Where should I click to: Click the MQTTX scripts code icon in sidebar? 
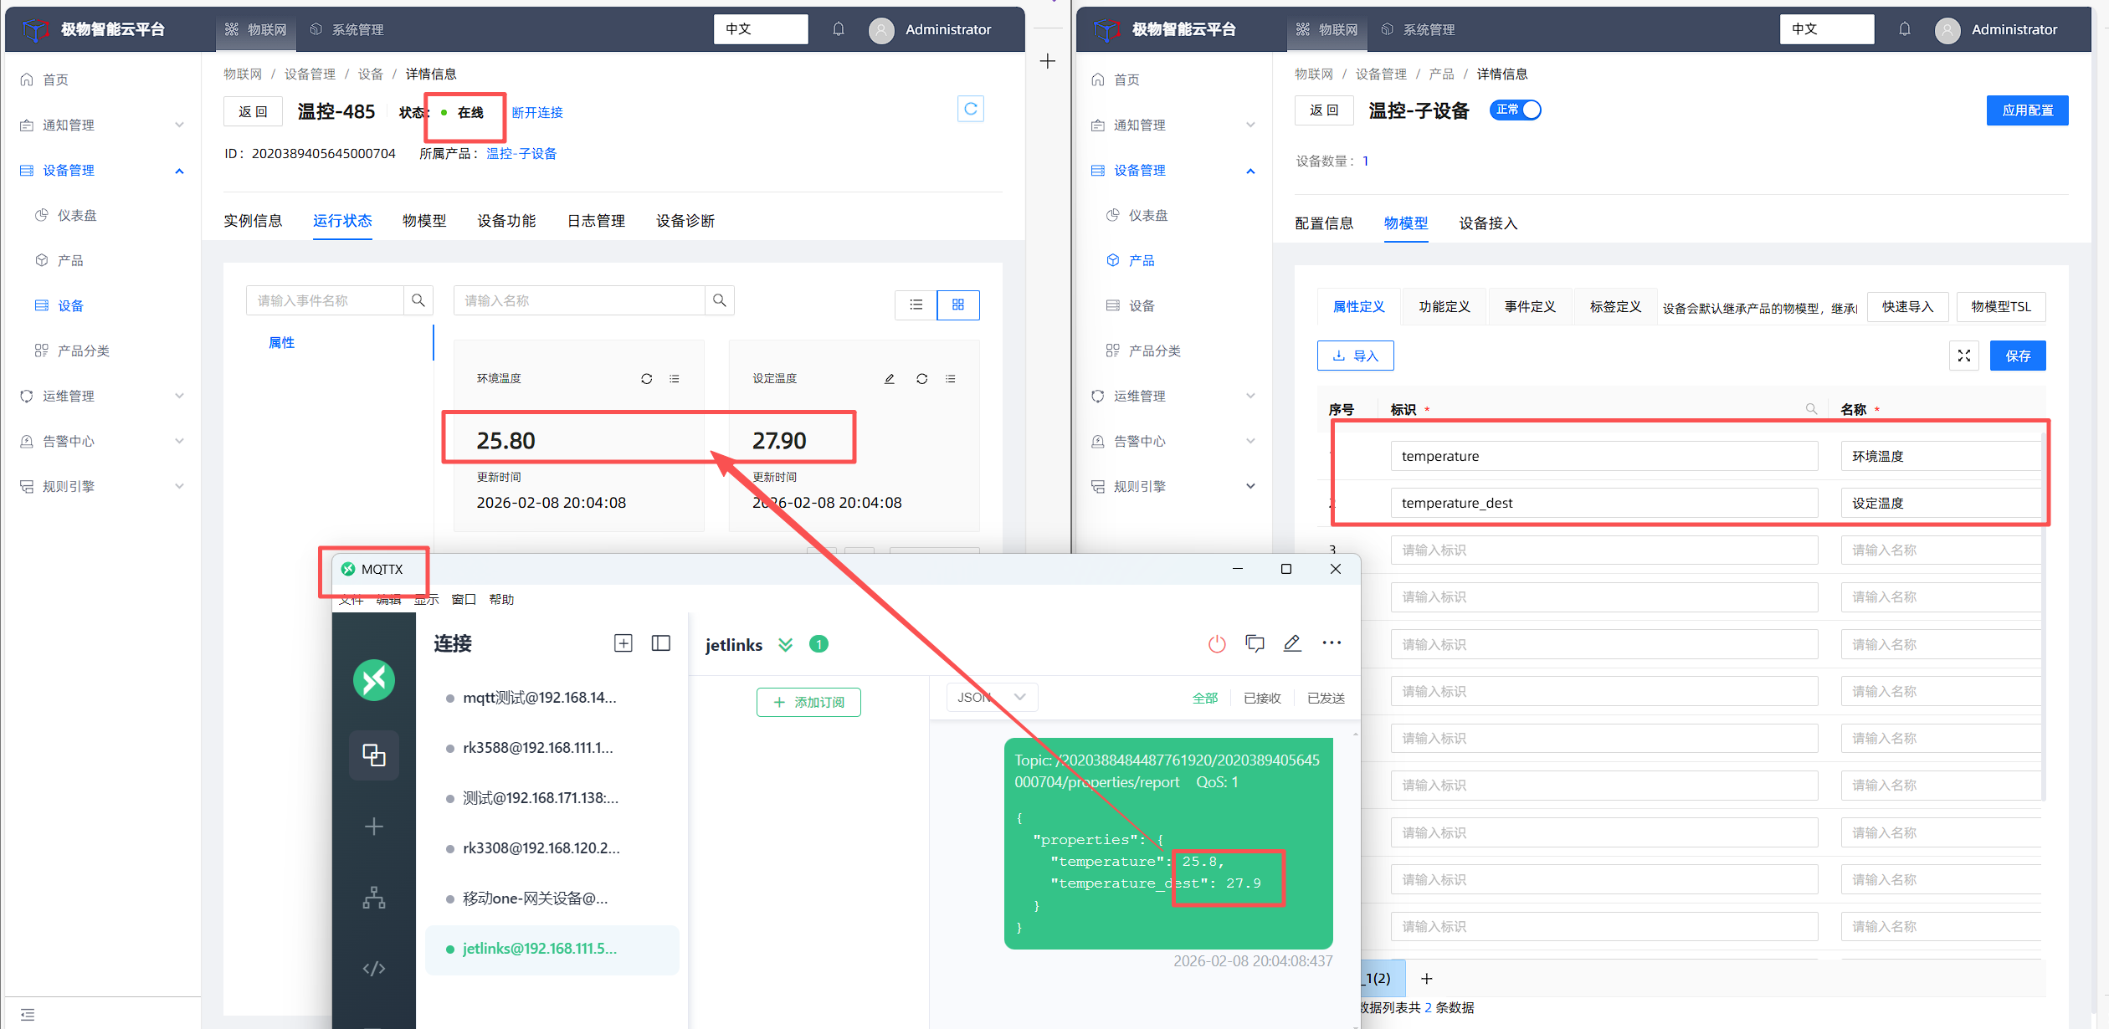373,968
